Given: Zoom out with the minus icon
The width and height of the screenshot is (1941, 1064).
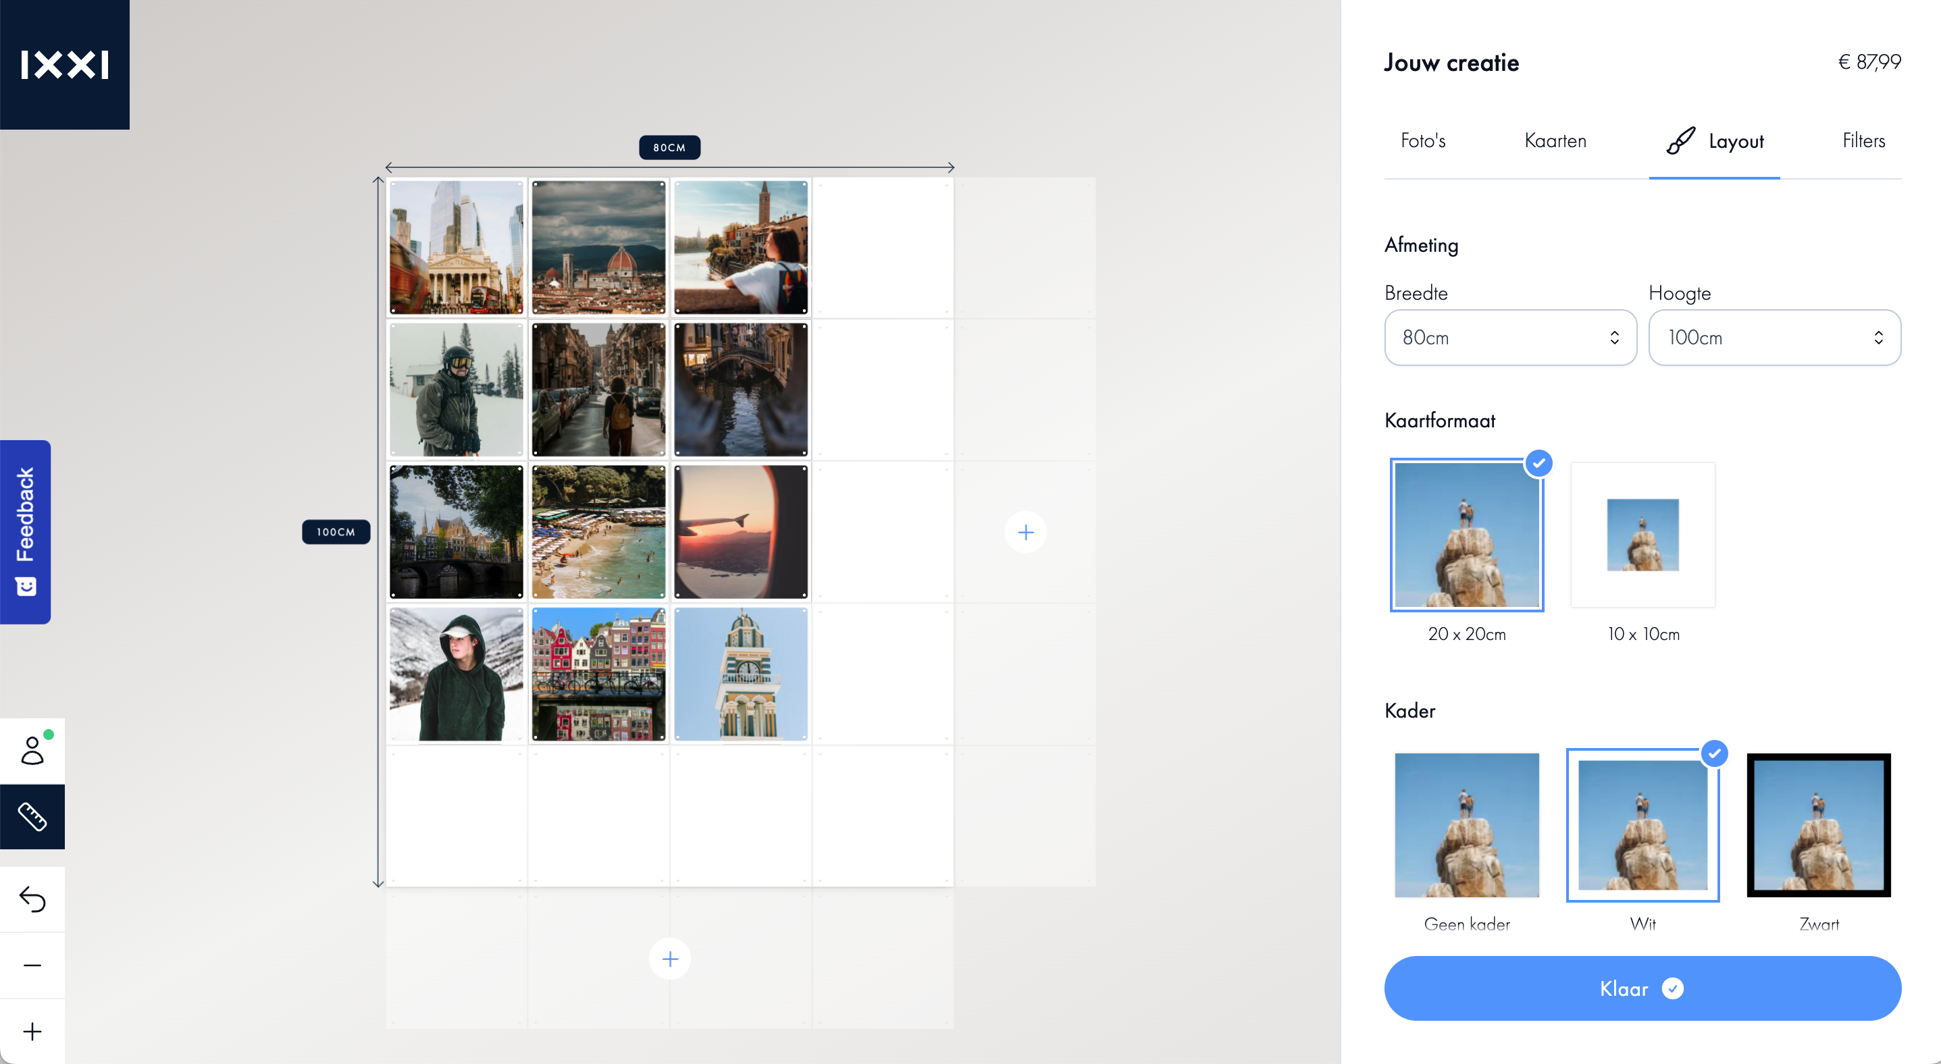Looking at the screenshot, I should tap(32, 965).
